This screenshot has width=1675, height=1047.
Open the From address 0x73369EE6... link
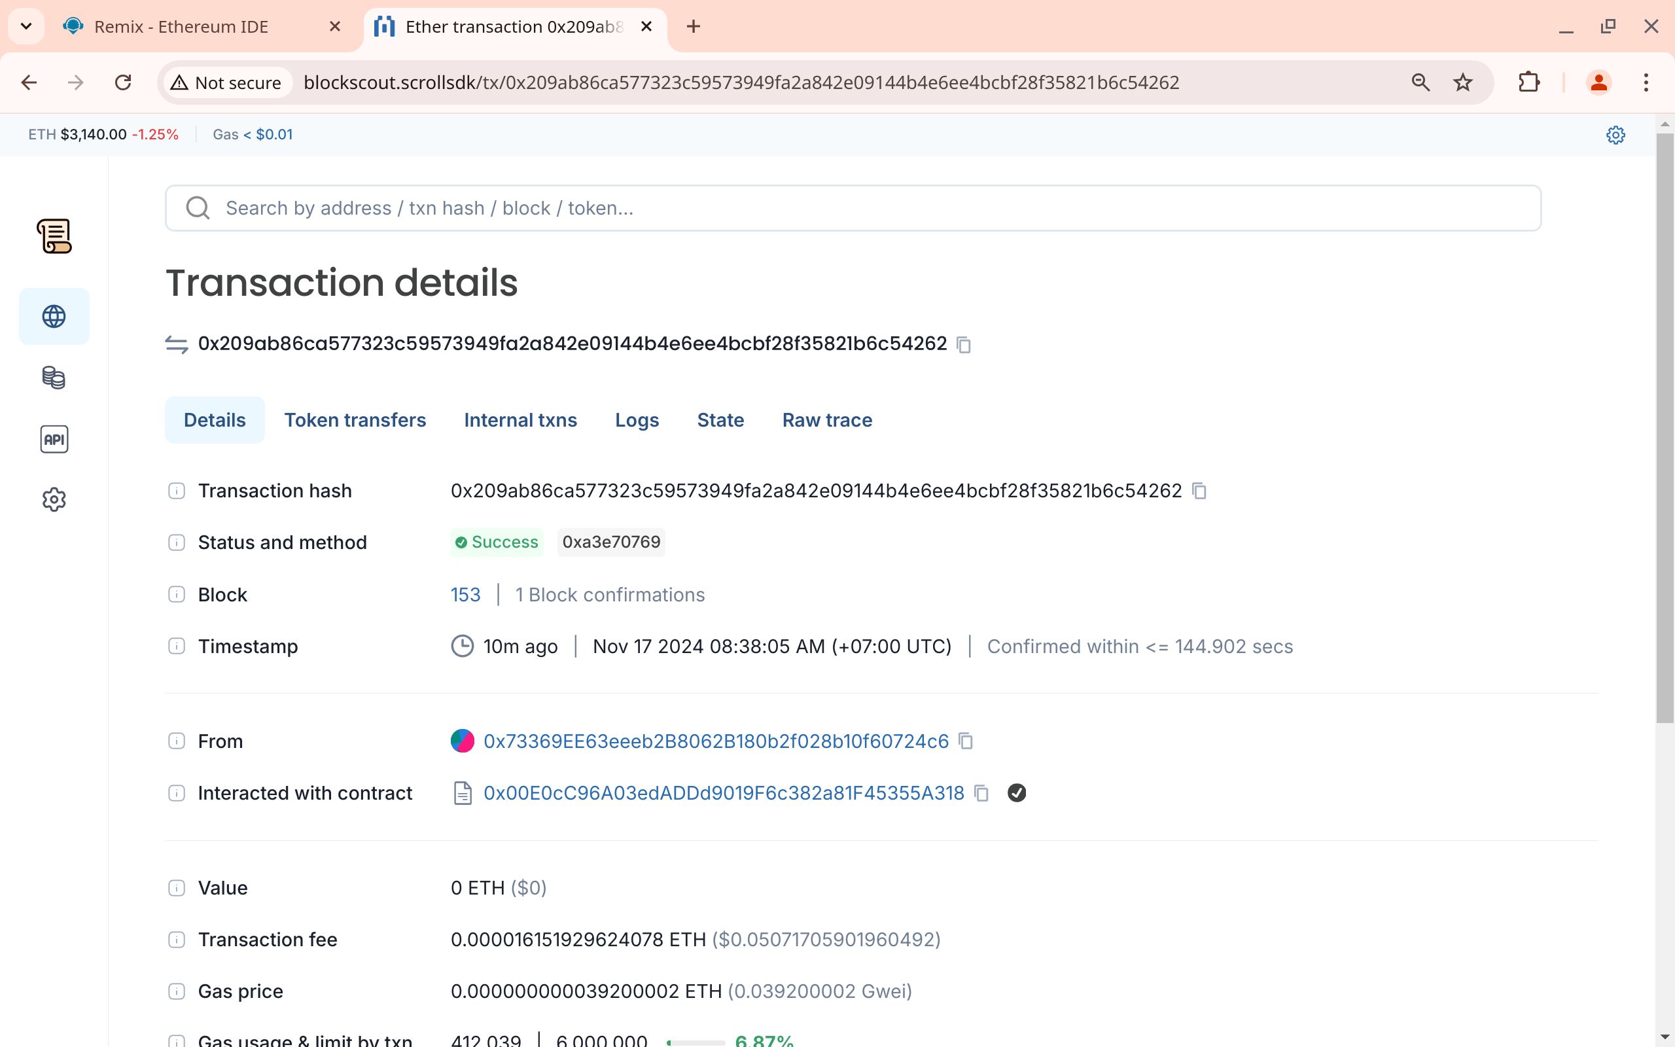(x=716, y=741)
